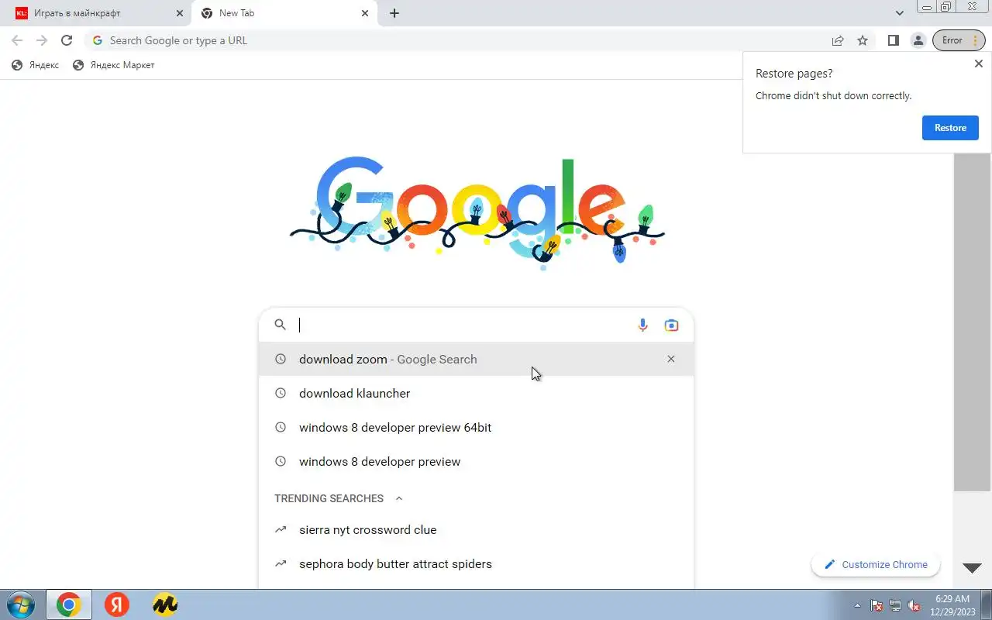Viewport: 992px width, 620px height.
Task: Go forward using the forward arrow
Action: coord(42,40)
